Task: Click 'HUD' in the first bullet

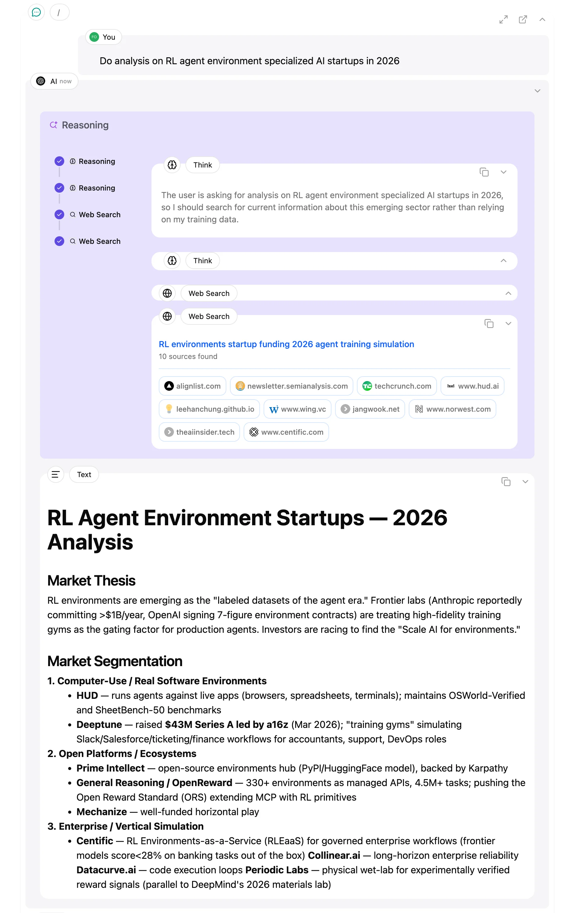Action: click(87, 696)
